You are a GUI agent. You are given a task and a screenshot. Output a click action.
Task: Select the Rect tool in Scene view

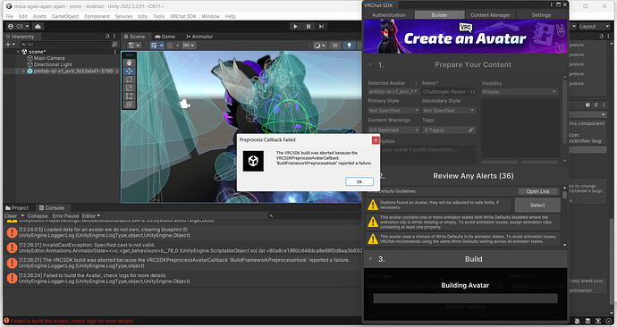pyautogui.click(x=129, y=96)
